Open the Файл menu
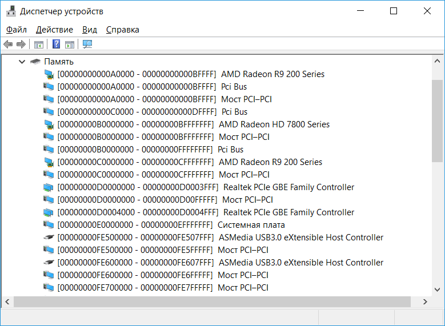 point(17,30)
